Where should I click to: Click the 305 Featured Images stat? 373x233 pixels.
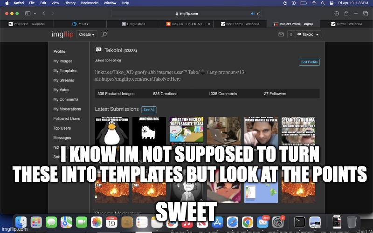coord(116,94)
